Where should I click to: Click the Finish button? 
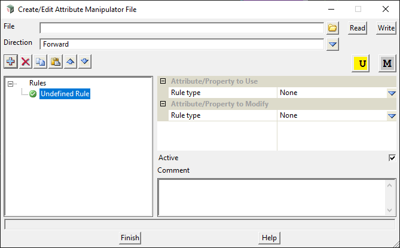coord(130,238)
